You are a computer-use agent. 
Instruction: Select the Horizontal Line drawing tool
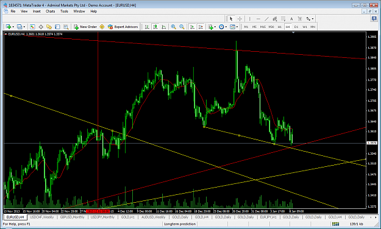[258, 19]
